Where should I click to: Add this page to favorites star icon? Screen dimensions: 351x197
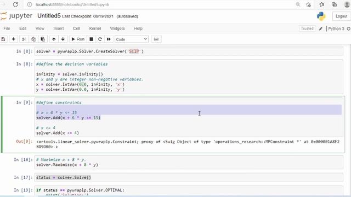point(308,4)
